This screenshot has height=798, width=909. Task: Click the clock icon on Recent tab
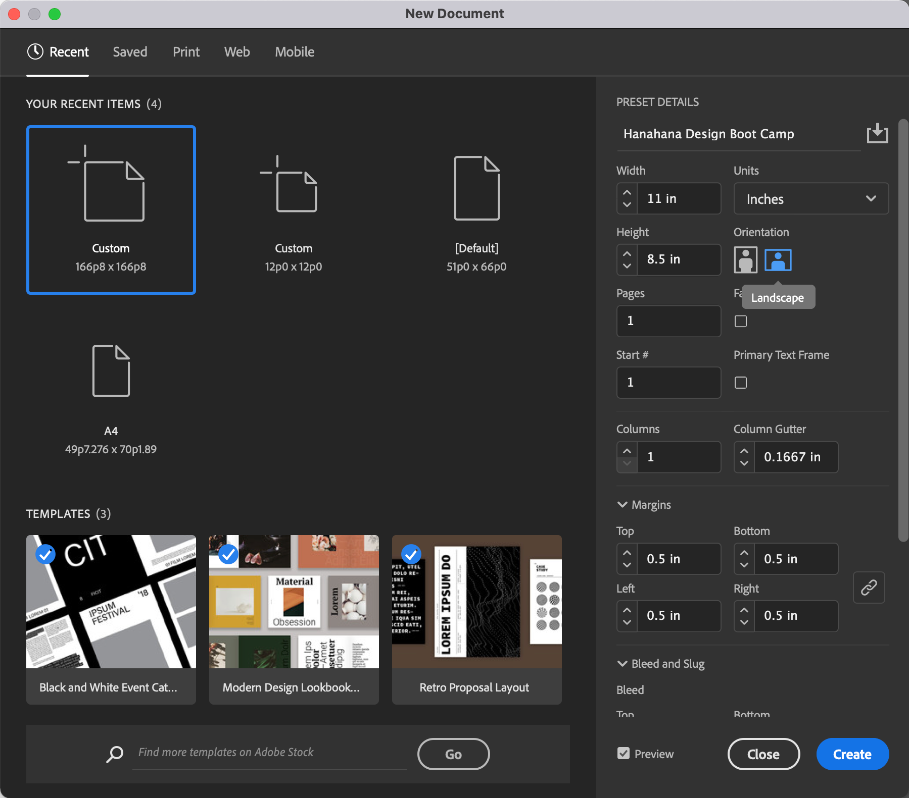click(35, 51)
